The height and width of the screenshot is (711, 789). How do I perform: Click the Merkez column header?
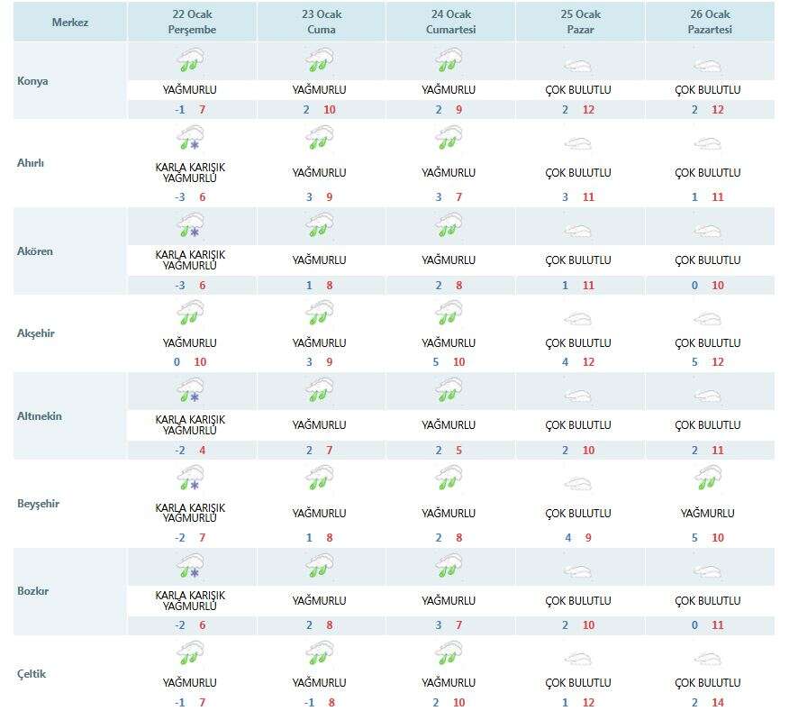tap(70, 22)
